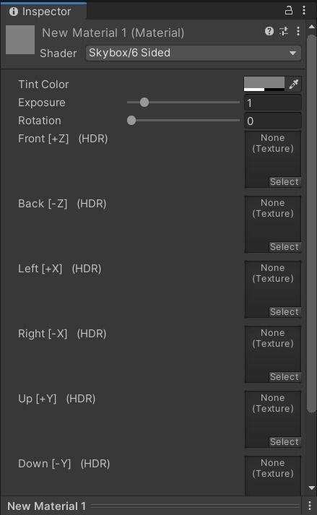Open material help reference icon

tap(269, 31)
